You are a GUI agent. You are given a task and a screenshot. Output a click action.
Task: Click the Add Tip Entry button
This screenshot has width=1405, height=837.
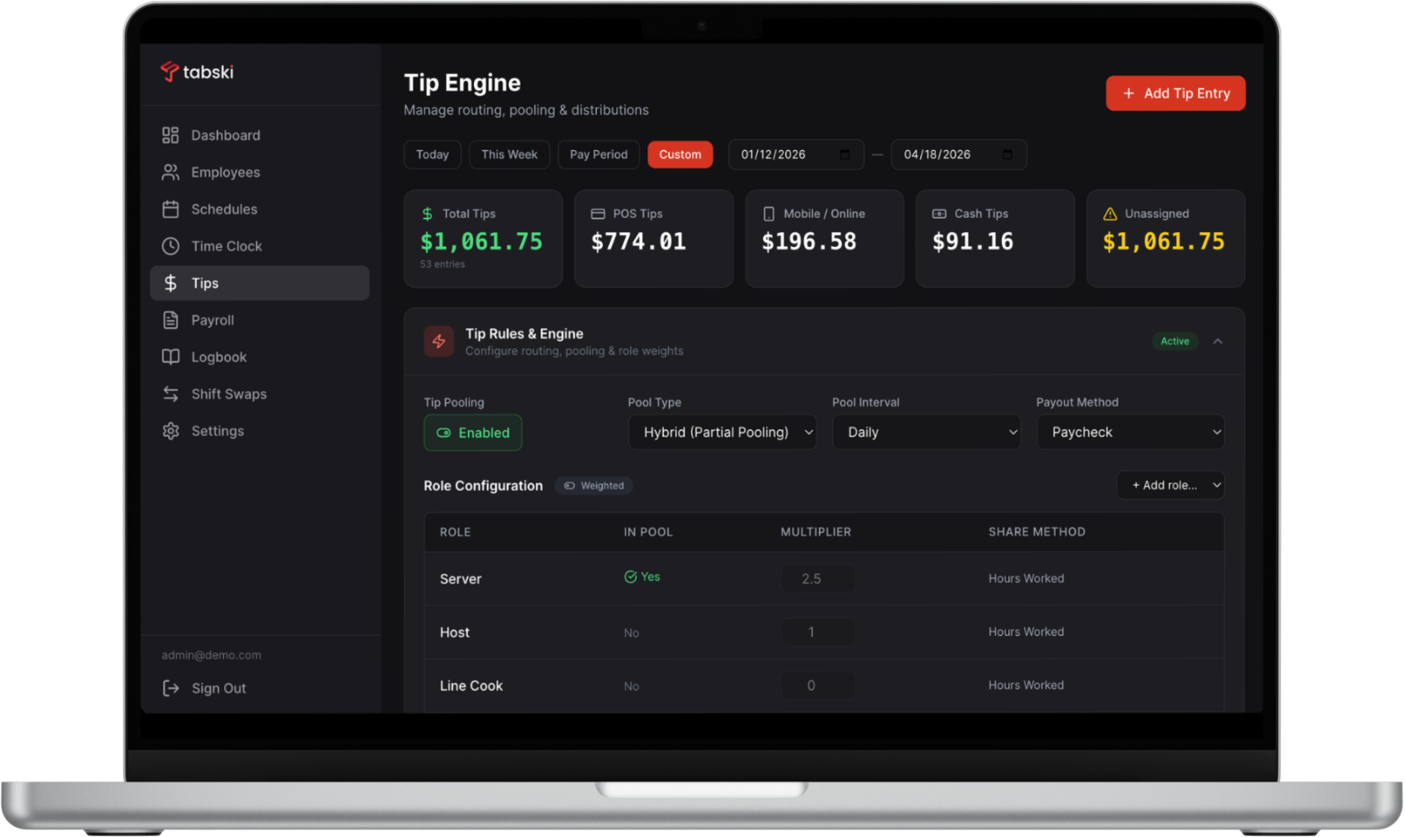tap(1175, 93)
